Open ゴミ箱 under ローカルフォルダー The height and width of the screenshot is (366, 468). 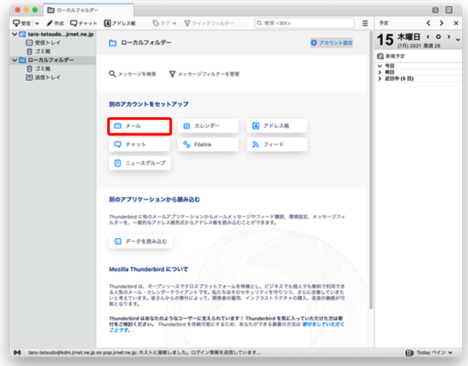39,69
